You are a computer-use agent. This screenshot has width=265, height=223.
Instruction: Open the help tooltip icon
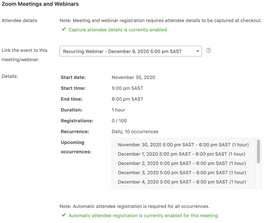209,51
